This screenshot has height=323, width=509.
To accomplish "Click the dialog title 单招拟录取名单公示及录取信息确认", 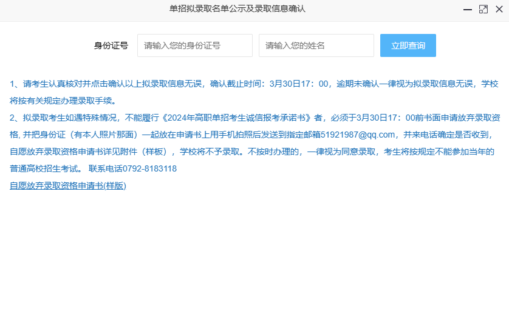I will [x=237, y=8].
